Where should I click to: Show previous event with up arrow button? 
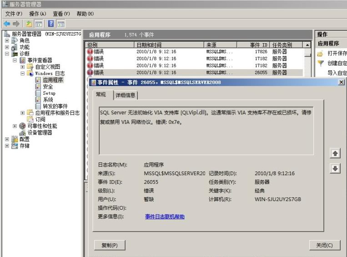[335, 153]
